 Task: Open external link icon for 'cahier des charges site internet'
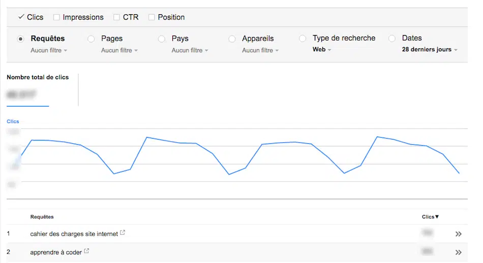[123, 234]
